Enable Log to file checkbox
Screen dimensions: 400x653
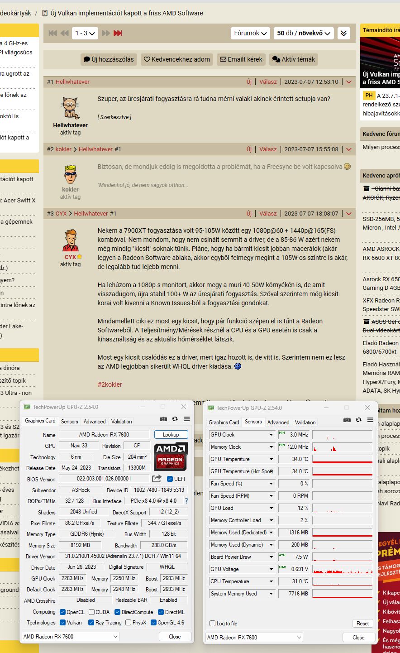pos(212,624)
